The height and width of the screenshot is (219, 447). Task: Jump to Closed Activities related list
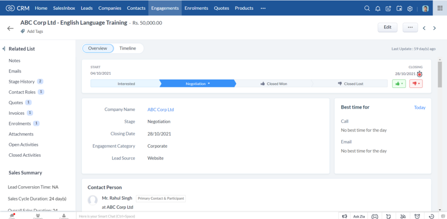click(25, 155)
